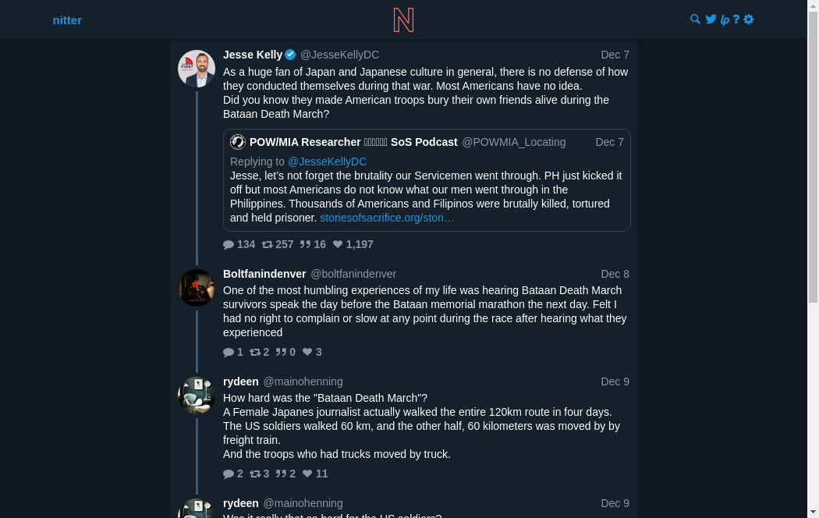Open Jesse Kelly's profile avatar
The width and height of the screenshot is (819, 518).
coord(197,69)
